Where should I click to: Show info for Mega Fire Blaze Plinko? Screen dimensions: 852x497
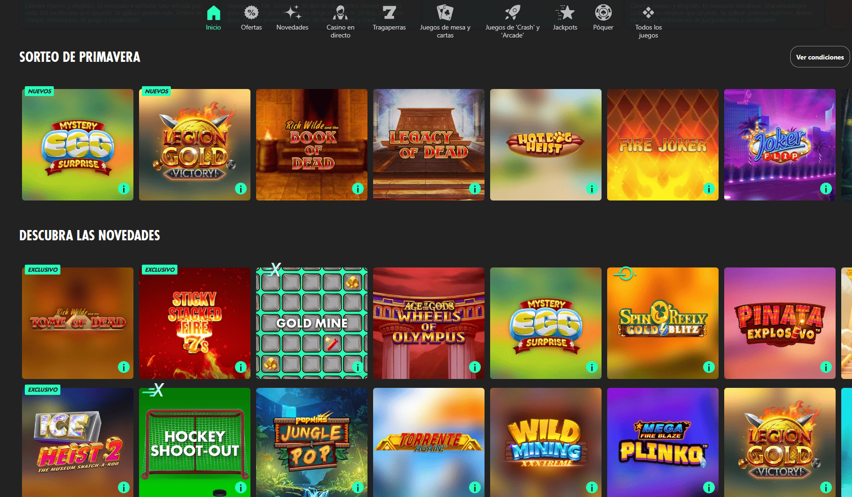point(709,487)
